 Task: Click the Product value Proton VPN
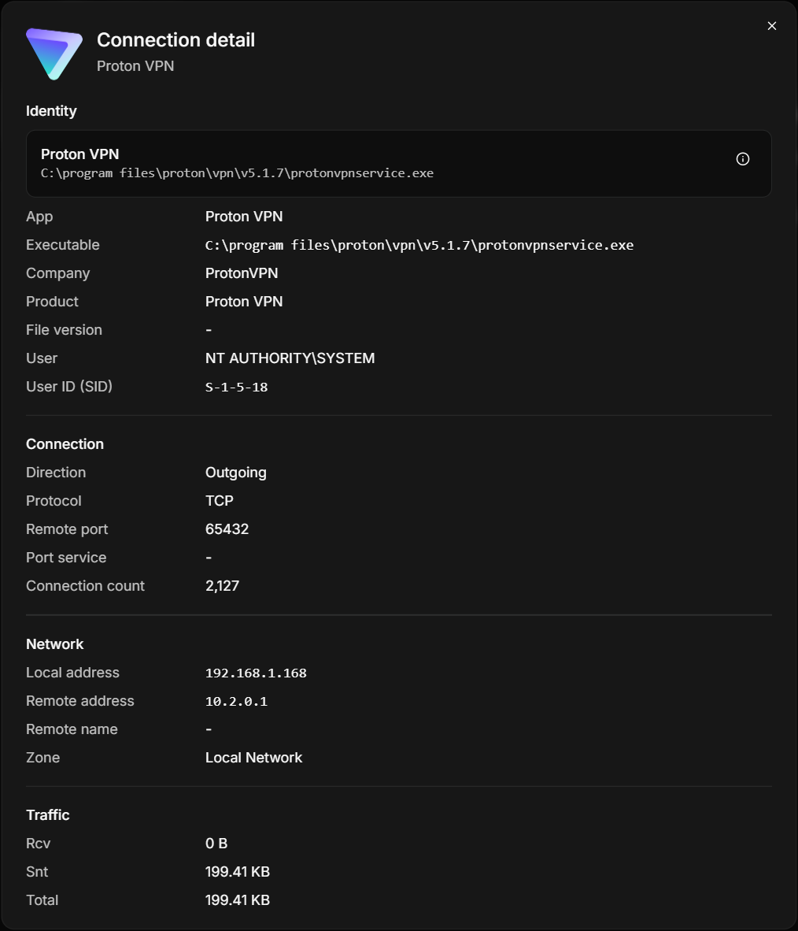(x=244, y=302)
